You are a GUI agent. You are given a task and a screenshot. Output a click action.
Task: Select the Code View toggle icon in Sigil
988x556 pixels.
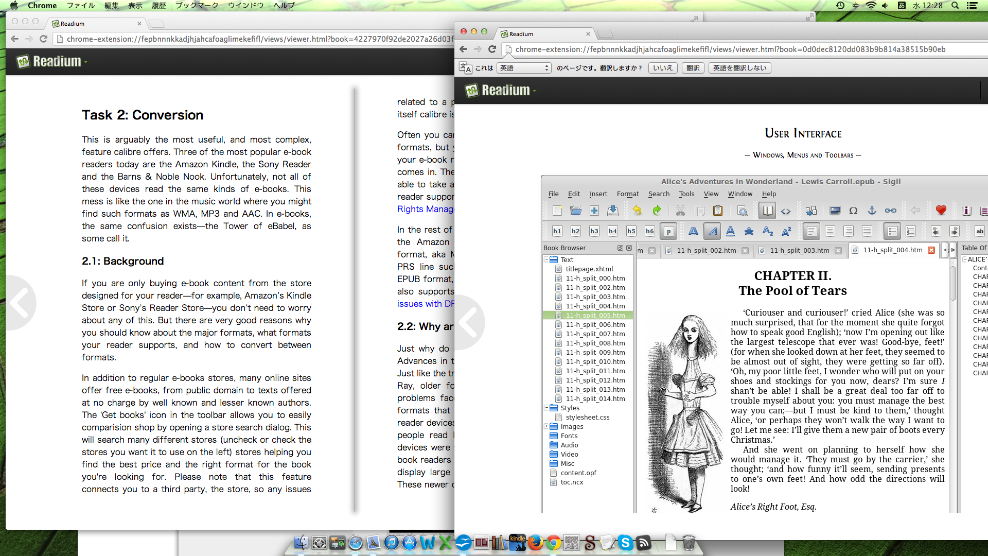pos(785,211)
